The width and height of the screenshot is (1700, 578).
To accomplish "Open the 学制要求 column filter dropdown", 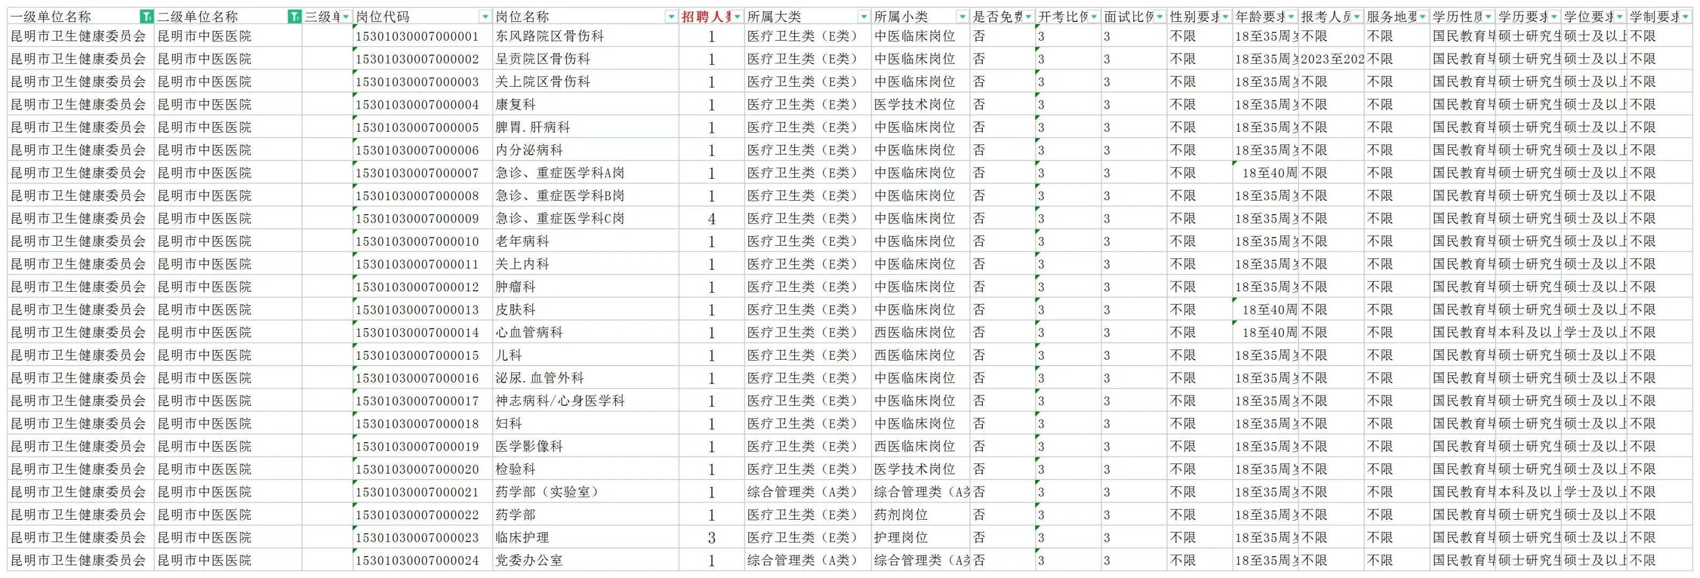I will [1686, 17].
